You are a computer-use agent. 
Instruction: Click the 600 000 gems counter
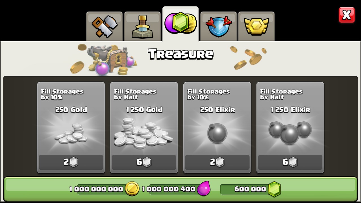point(250,189)
